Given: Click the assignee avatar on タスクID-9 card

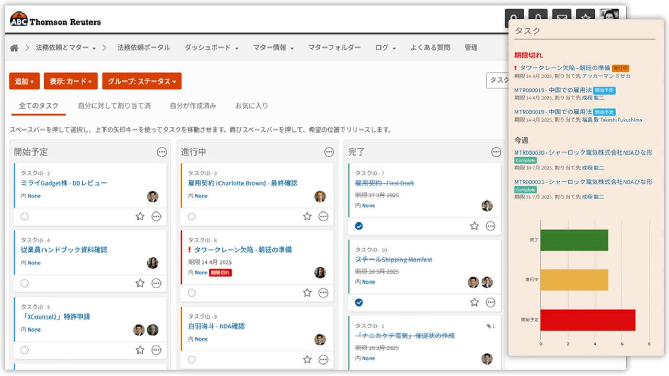Looking at the screenshot, I should coord(319,339).
